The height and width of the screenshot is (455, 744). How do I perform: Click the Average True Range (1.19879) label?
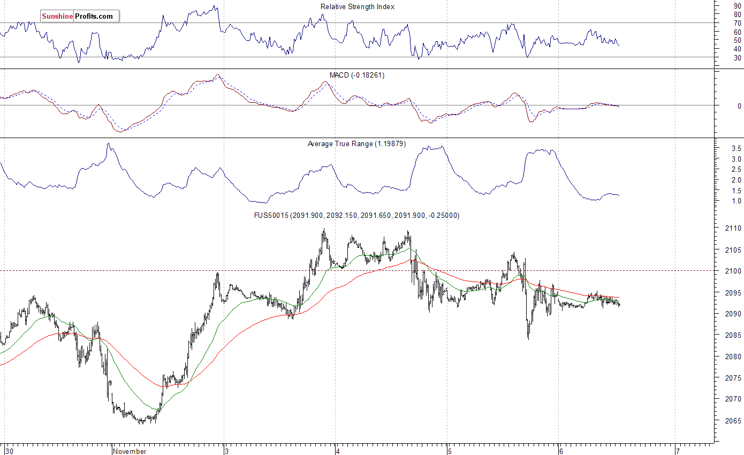point(358,143)
